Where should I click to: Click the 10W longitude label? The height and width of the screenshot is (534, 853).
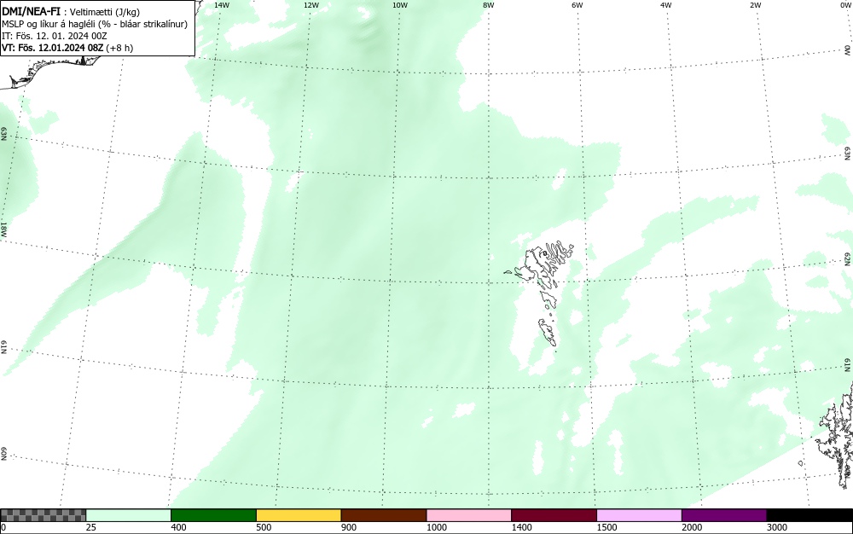pos(400,5)
